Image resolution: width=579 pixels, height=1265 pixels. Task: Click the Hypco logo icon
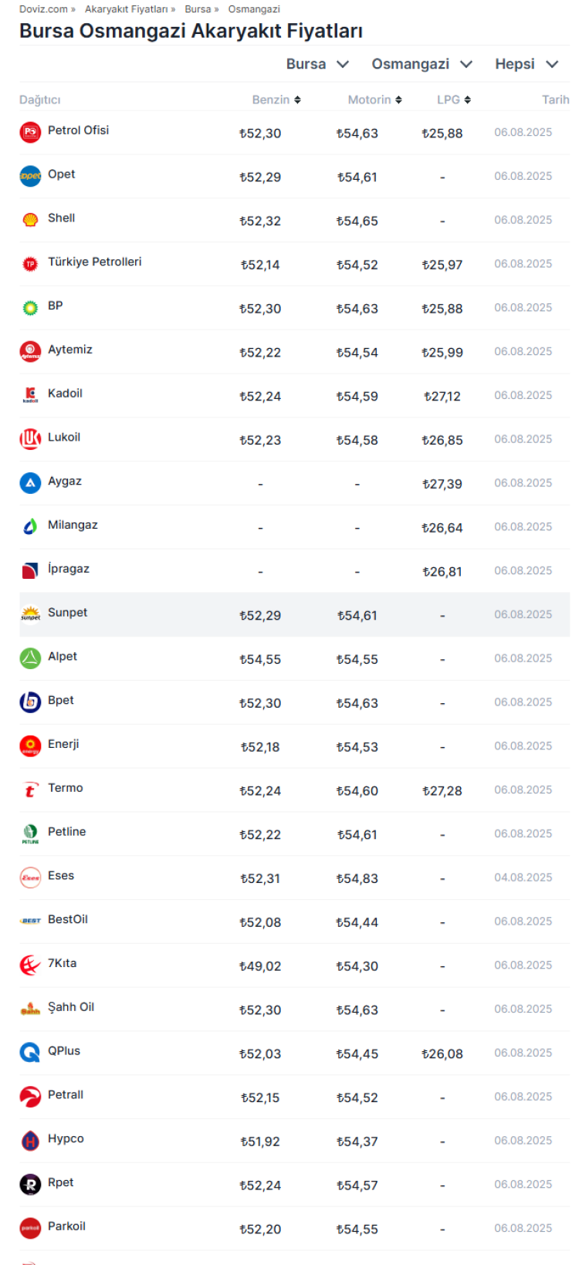tap(30, 1141)
